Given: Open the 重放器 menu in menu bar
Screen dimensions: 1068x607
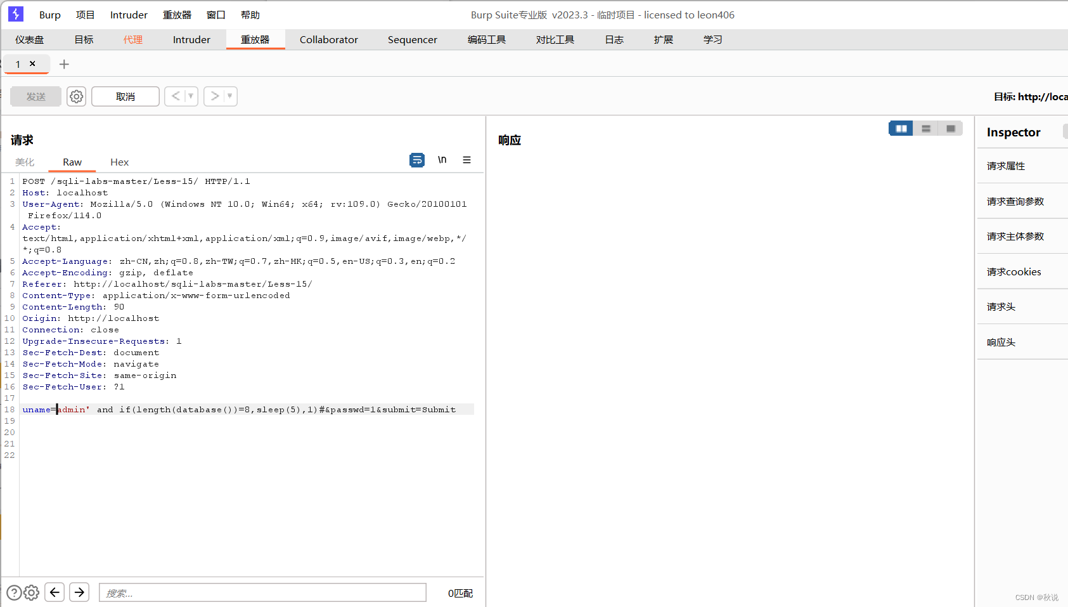Looking at the screenshot, I should click(x=177, y=15).
